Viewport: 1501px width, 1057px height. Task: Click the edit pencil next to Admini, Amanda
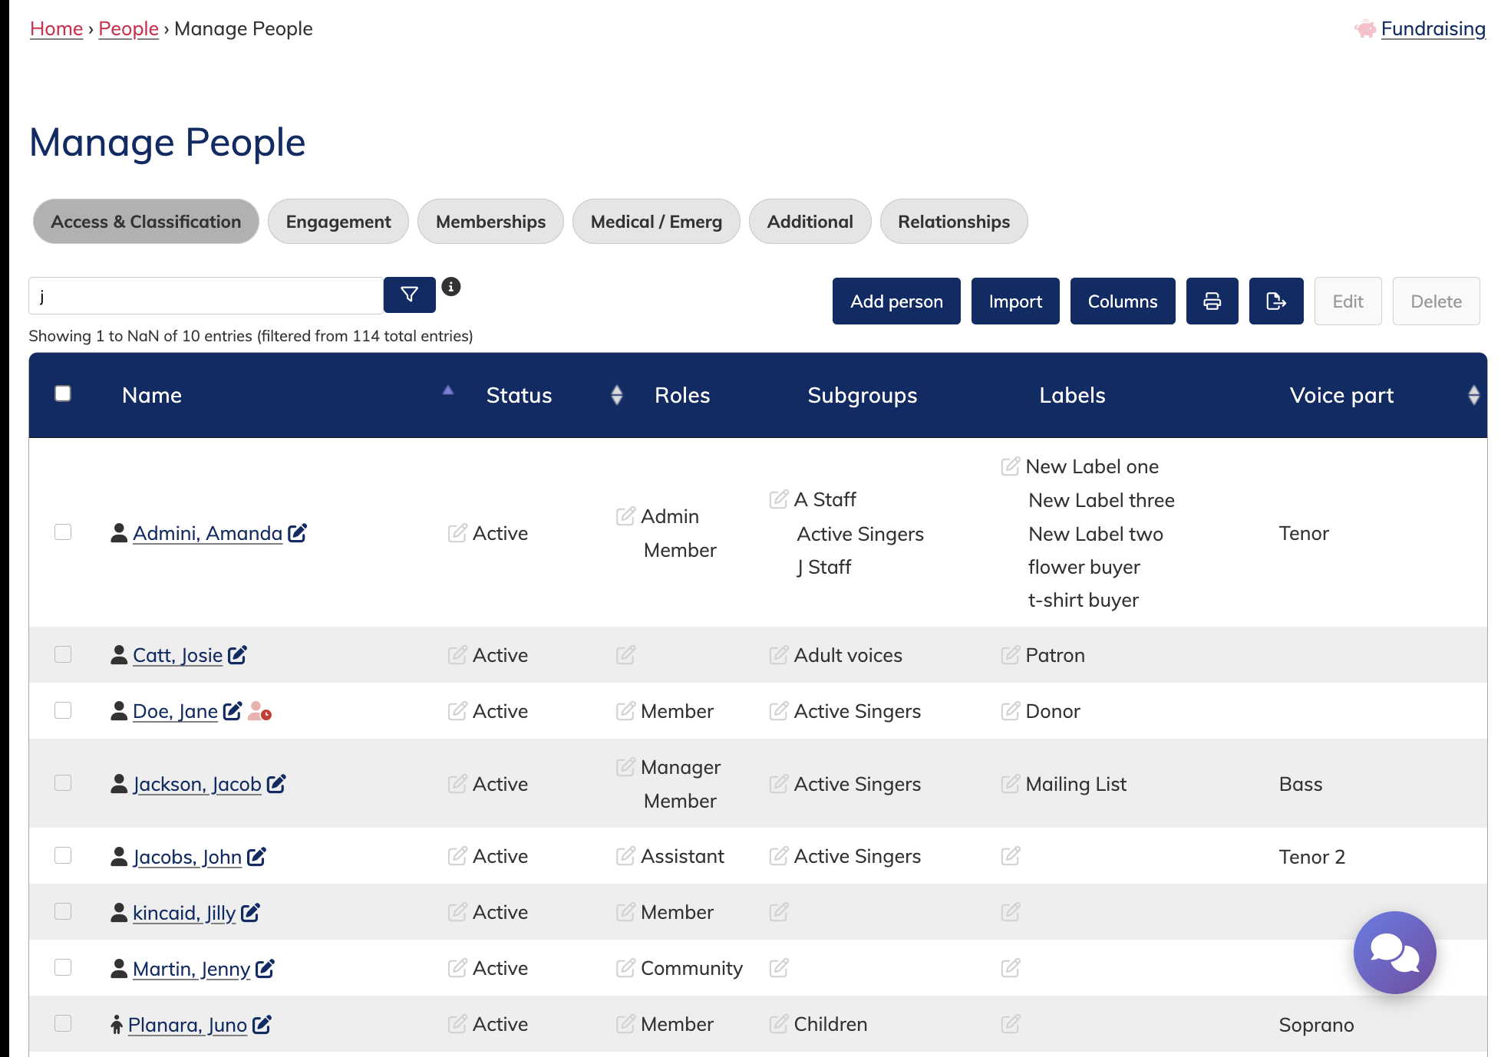click(298, 533)
